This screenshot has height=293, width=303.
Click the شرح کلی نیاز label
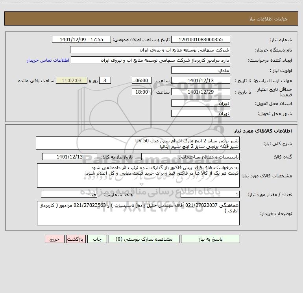[278, 144]
